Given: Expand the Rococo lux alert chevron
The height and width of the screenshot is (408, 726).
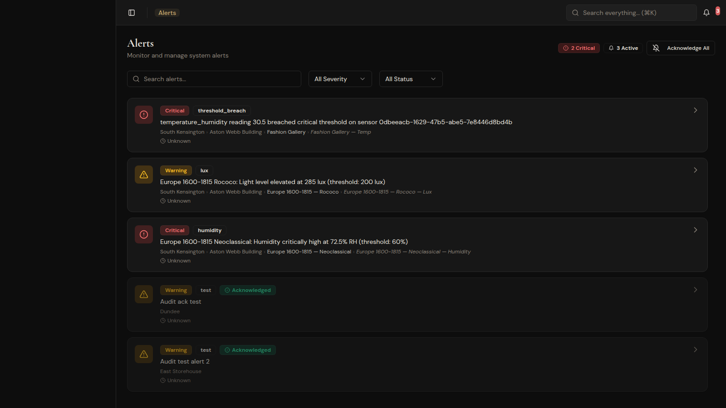Looking at the screenshot, I should (695, 170).
